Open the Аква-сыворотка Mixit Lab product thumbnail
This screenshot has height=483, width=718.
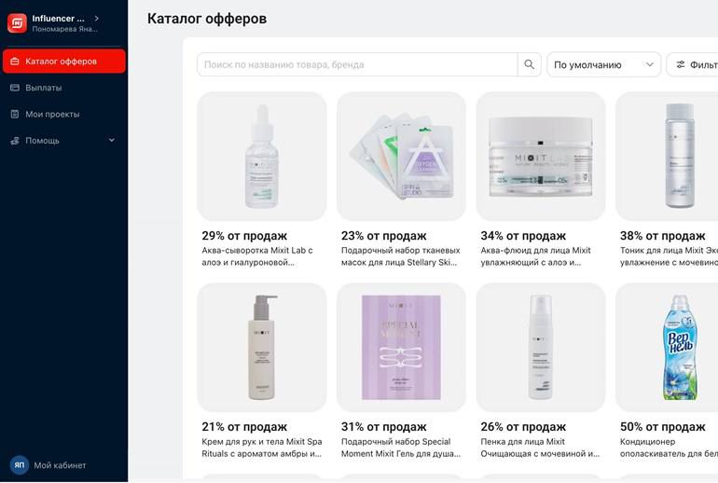(262, 156)
